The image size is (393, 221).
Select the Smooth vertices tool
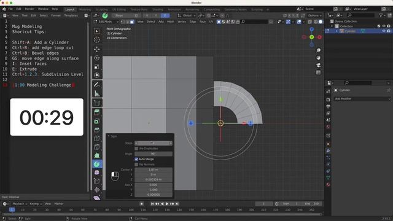click(x=97, y=173)
